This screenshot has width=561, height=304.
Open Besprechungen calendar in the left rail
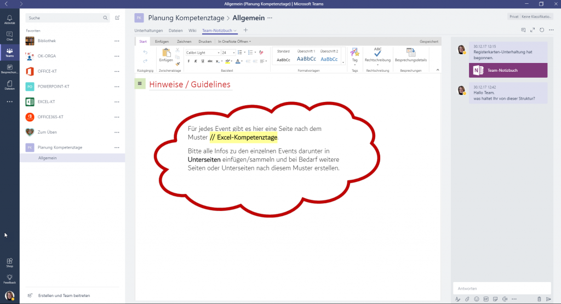(x=10, y=68)
